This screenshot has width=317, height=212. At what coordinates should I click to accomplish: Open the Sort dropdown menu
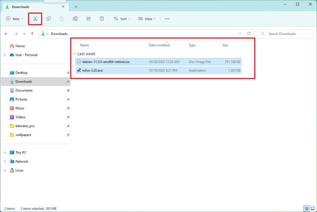[122, 19]
